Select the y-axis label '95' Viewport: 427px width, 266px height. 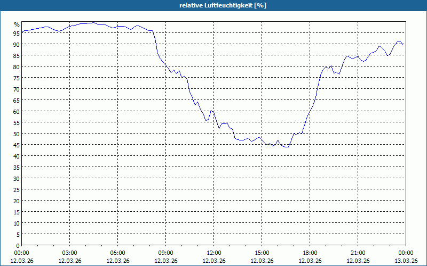pos(17,33)
